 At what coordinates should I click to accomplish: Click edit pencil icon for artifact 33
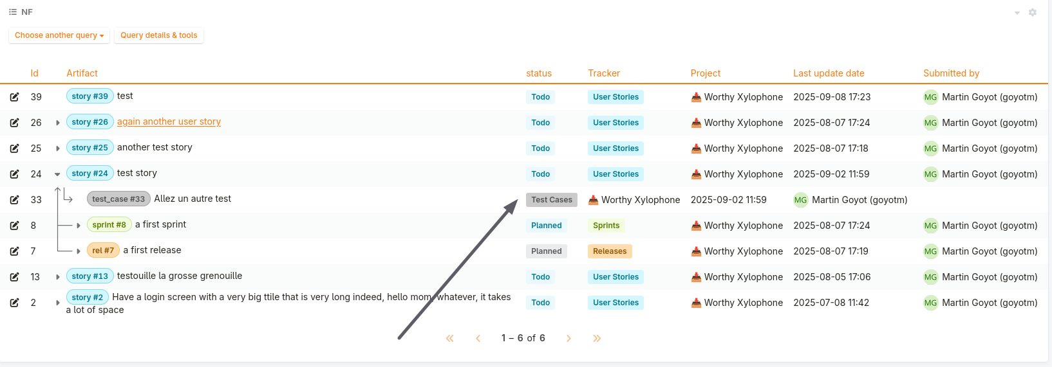[x=14, y=200]
